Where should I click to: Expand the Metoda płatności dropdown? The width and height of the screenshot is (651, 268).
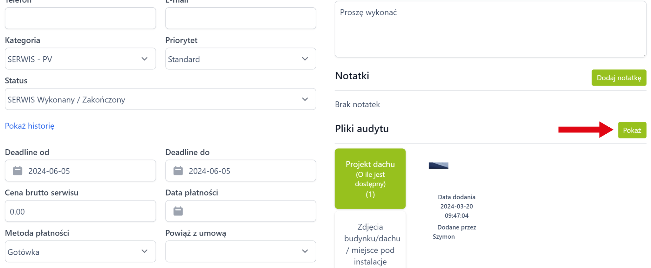click(80, 252)
